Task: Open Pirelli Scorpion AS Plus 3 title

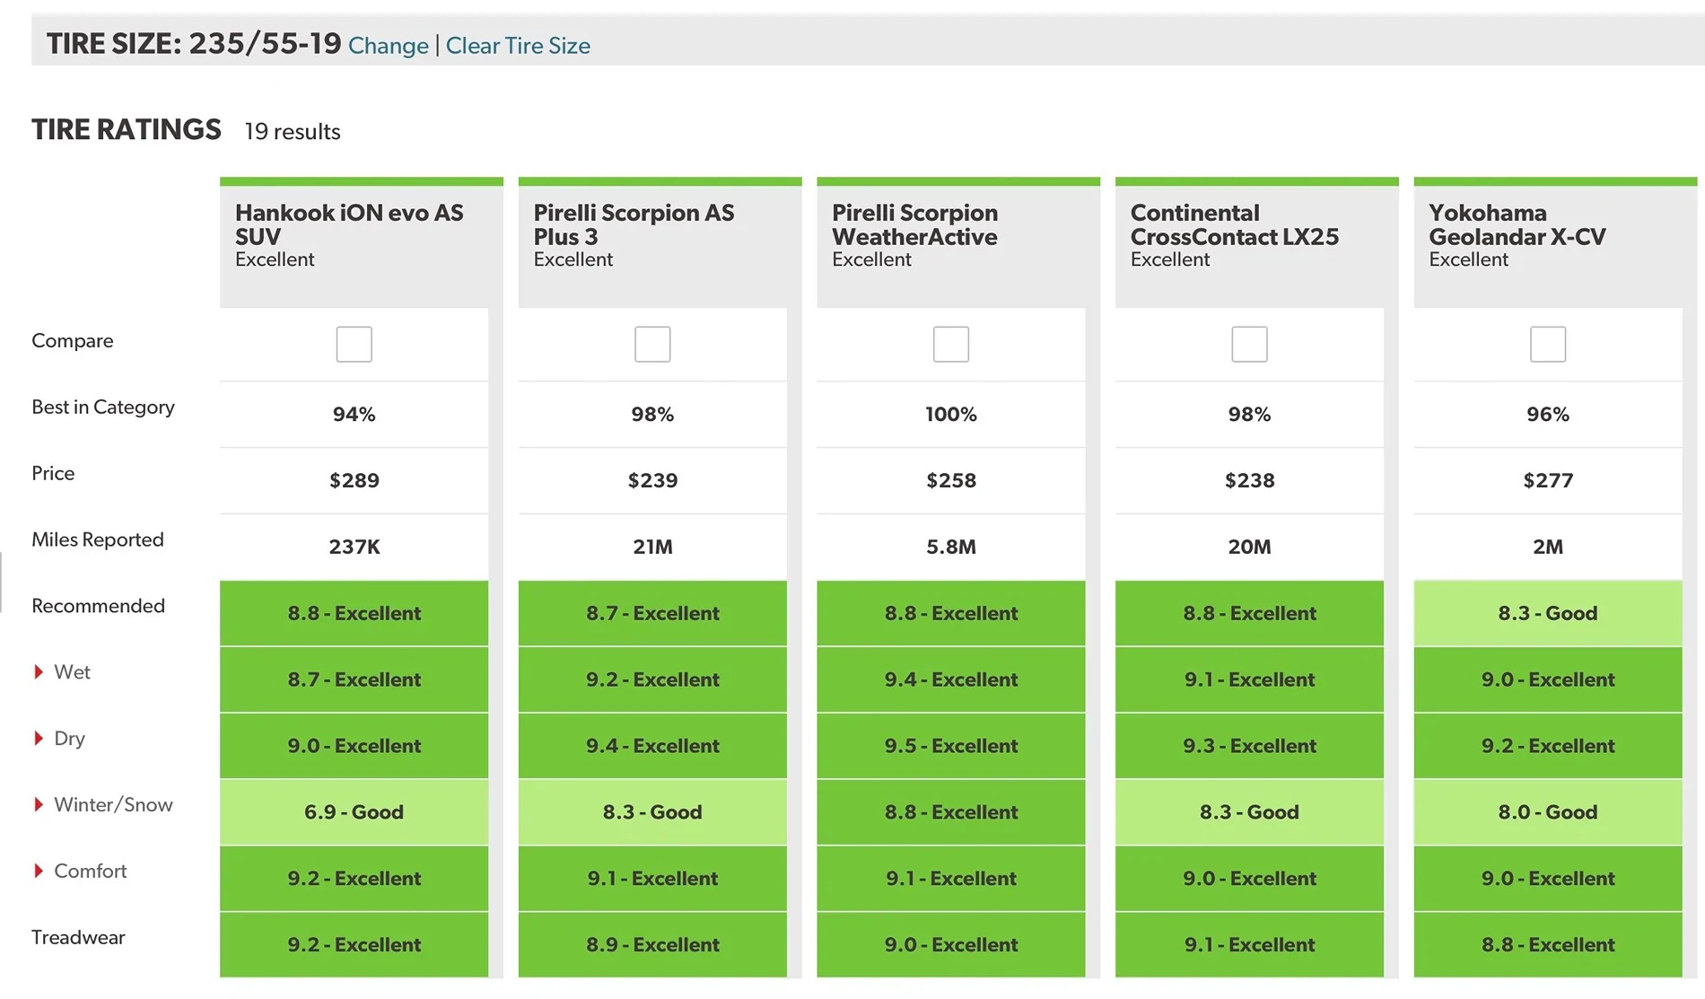Action: [634, 224]
